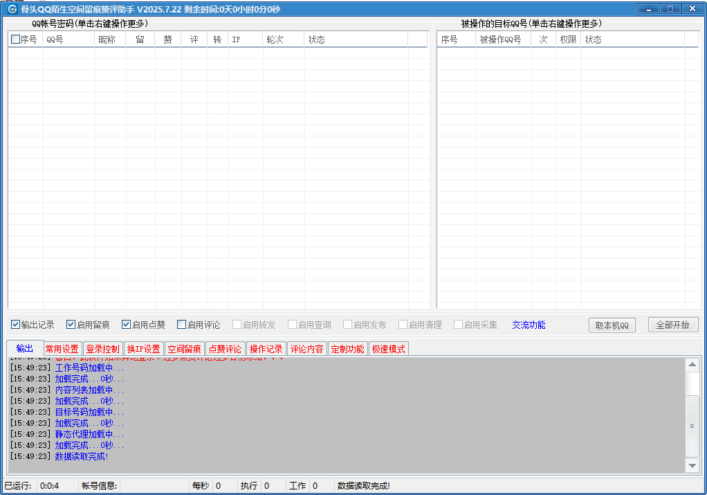Switch to the 登录控制 tab
Screen dimensions: 707x495
pos(102,349)
